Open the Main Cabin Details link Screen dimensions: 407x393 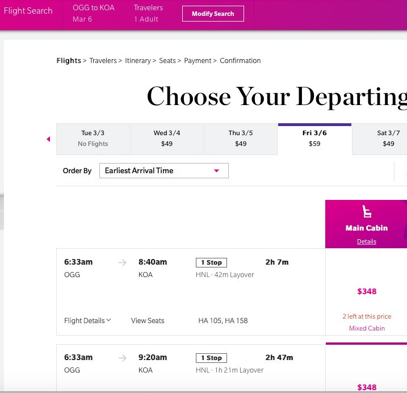[x=367, y=241]
